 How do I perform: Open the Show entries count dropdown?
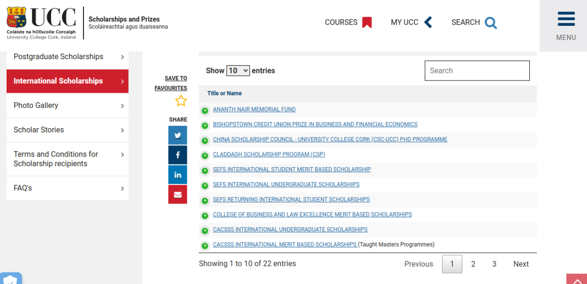pos(238,71)
